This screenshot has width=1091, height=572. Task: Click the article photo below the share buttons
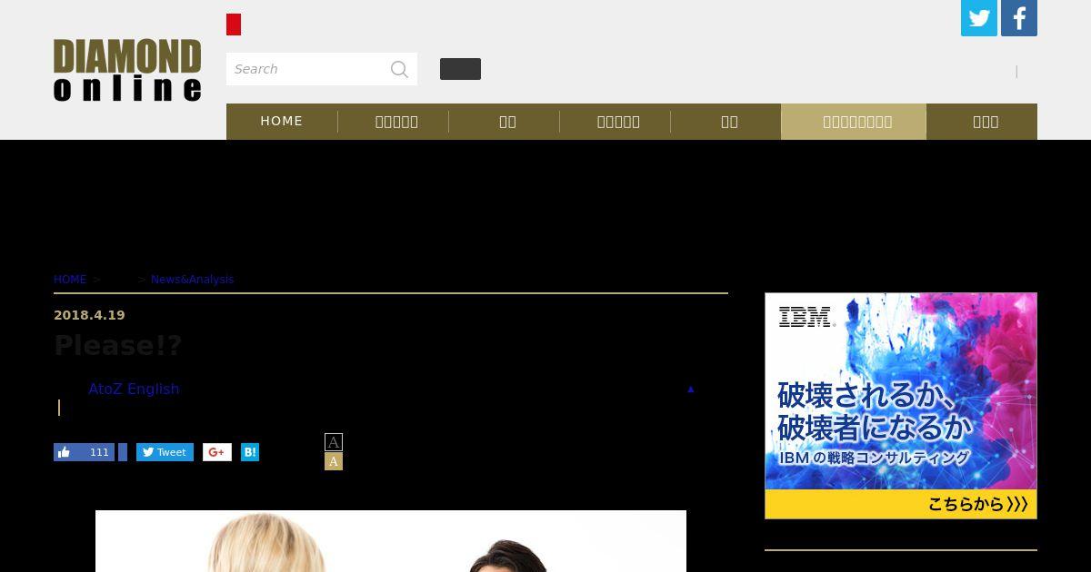391,541
